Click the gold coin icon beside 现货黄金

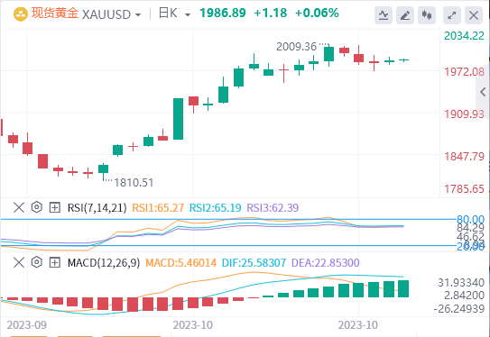(21, 14)
